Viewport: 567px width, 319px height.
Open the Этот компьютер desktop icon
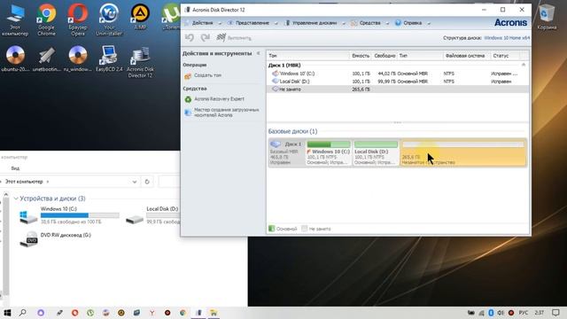click(15, 20)
